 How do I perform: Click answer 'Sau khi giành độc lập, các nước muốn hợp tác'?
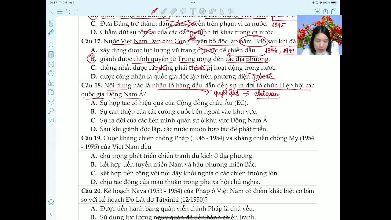tap(184, 129)
